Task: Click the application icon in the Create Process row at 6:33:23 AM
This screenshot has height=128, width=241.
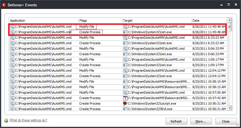Action: coord(12,43)
